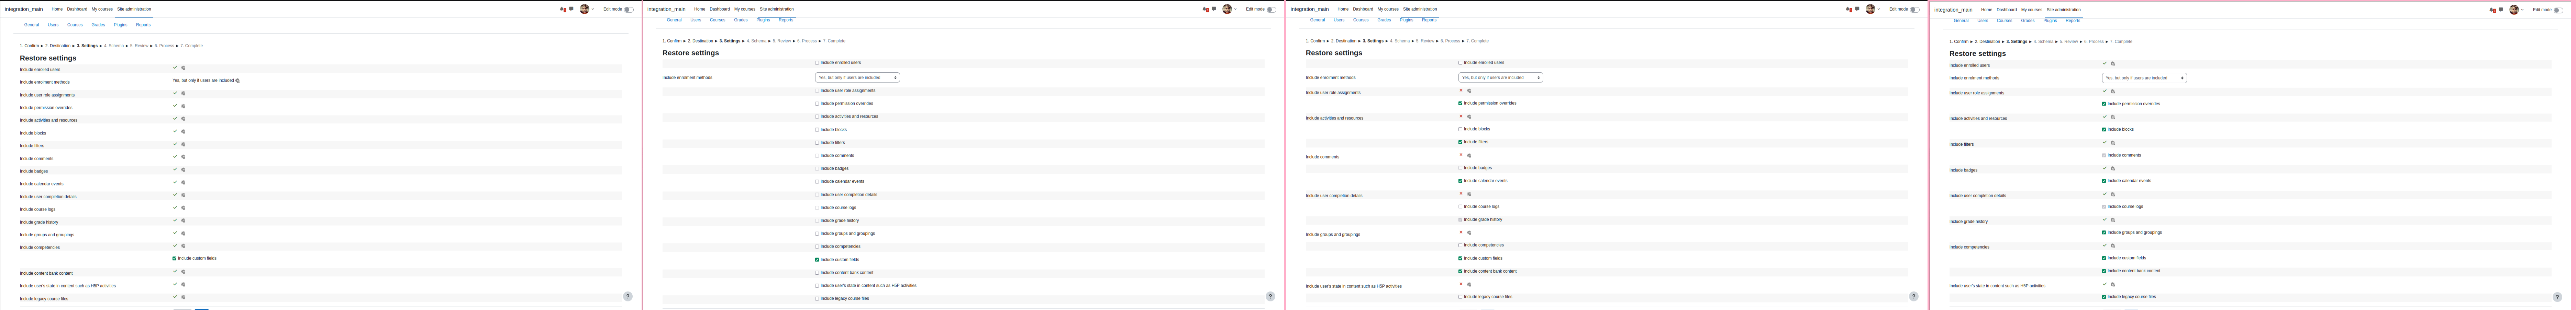Untick Include permission overrides checkbox, third pane

coord(1460,104)
